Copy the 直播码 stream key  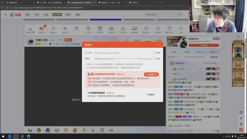(157, 59)
